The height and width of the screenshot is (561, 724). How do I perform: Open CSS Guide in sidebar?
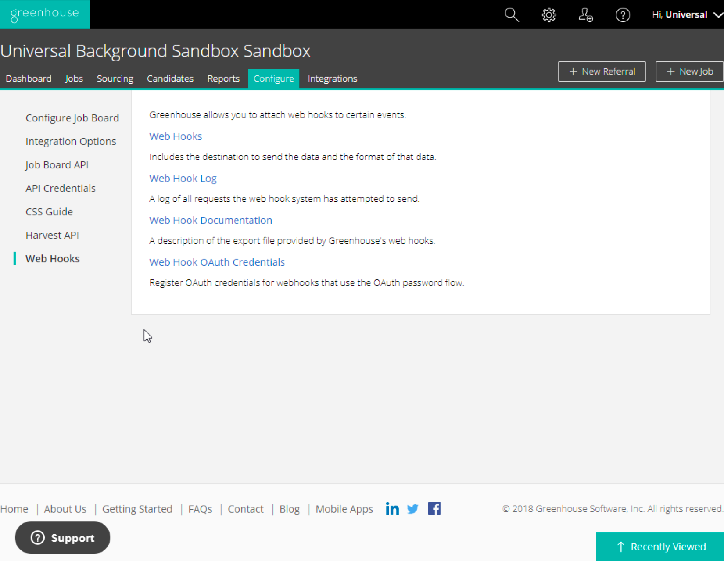pos(49,212)
